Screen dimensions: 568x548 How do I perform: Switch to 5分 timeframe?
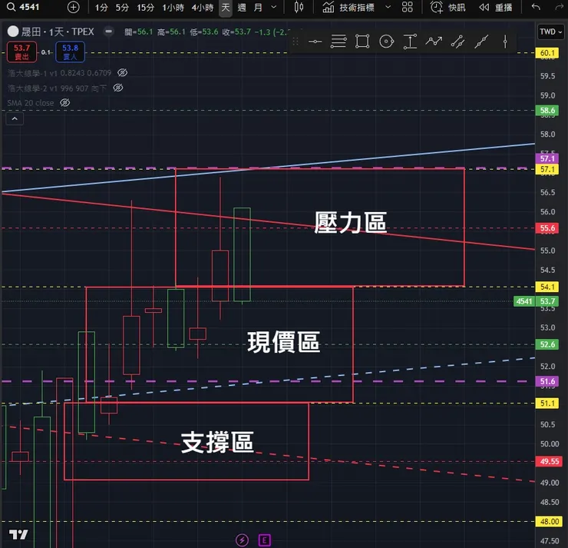point(122,7)
